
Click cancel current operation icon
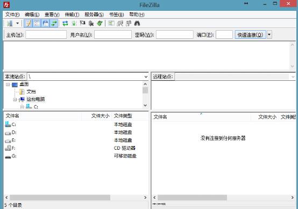[82, 23]
